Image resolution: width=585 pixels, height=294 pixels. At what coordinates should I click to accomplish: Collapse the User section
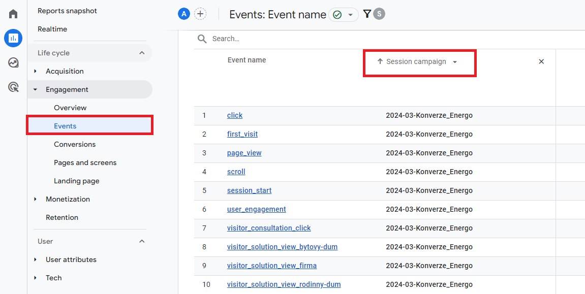tap(142, 241)
